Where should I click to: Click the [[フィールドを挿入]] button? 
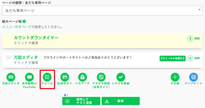point(172,58)
